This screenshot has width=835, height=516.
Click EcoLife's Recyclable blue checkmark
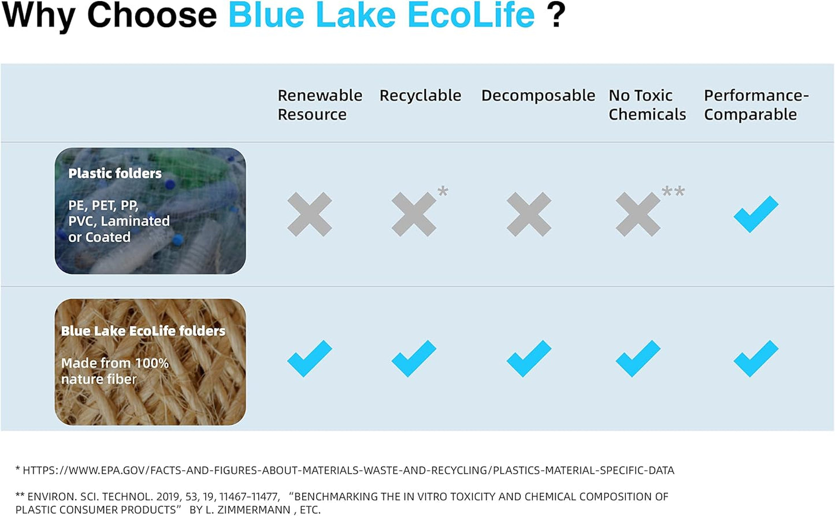click(414, 358)
